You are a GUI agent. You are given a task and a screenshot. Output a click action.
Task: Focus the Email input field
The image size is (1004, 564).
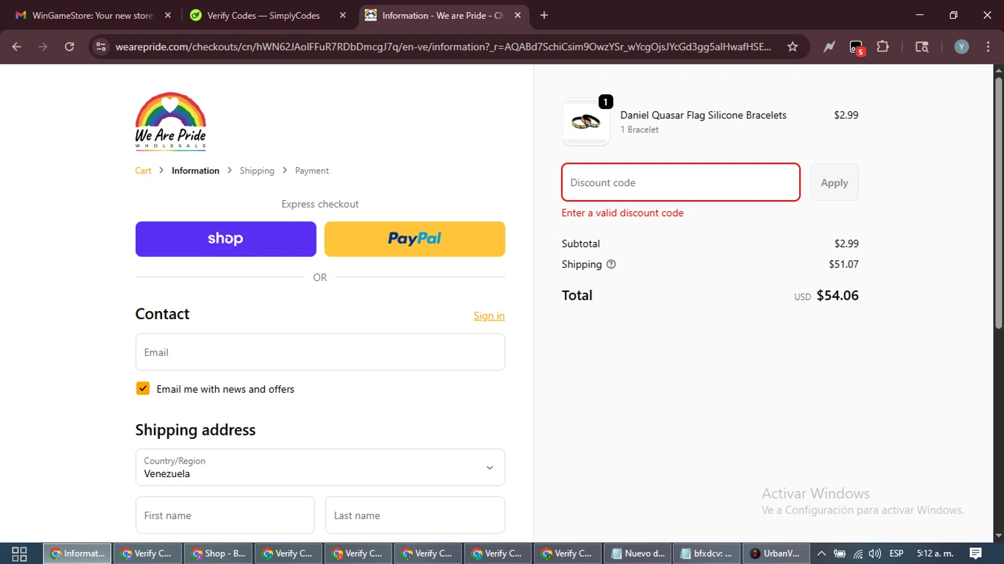[320, 352]
